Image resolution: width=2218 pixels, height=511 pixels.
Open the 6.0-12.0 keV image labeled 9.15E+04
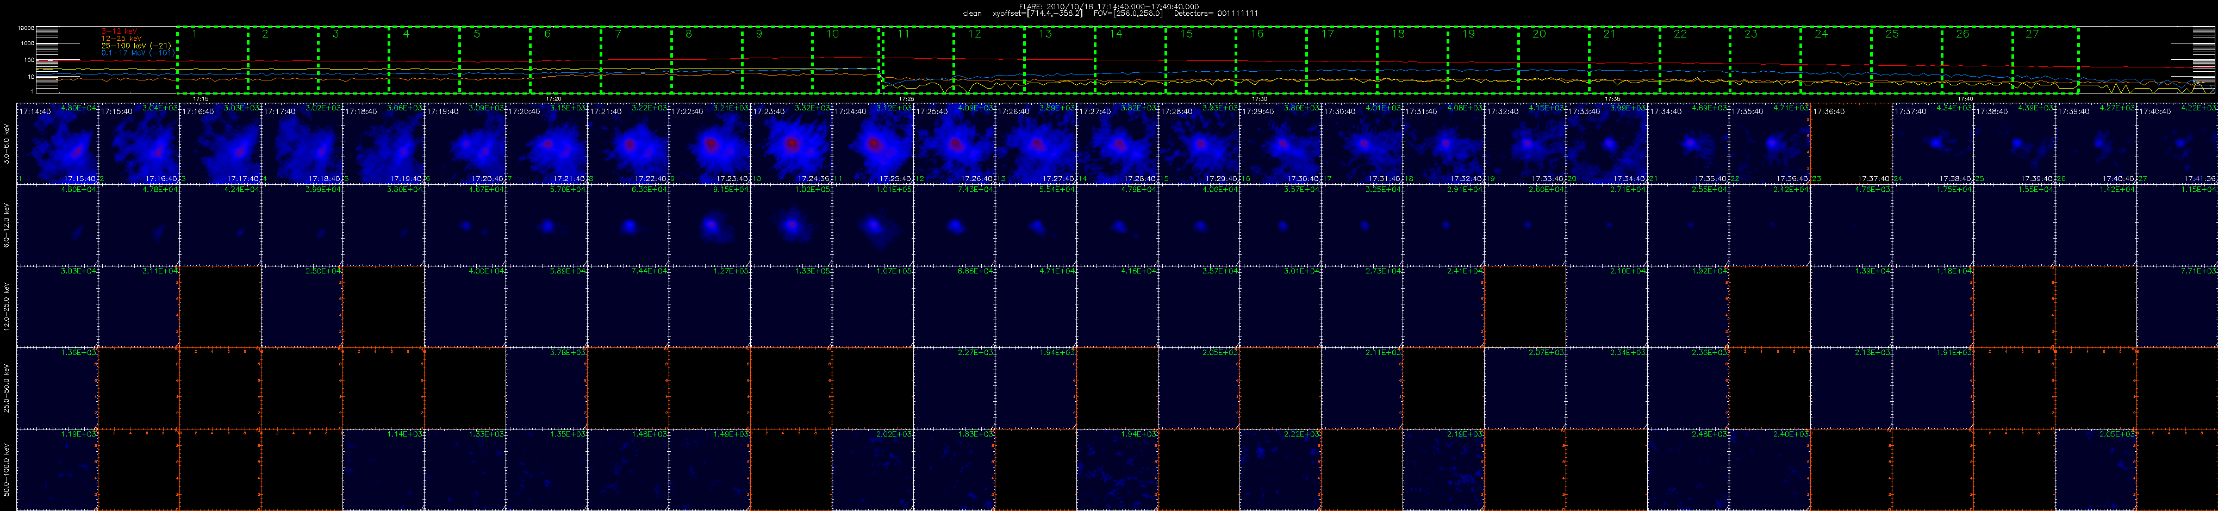coord(709,225)
